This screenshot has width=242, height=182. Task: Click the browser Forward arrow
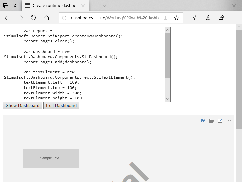(20, 18)
